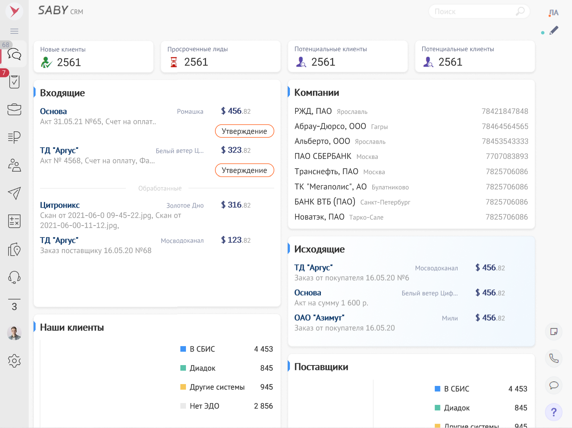Open the Входящие section header
Screen dimensions: 572x428
coord(62,93)
